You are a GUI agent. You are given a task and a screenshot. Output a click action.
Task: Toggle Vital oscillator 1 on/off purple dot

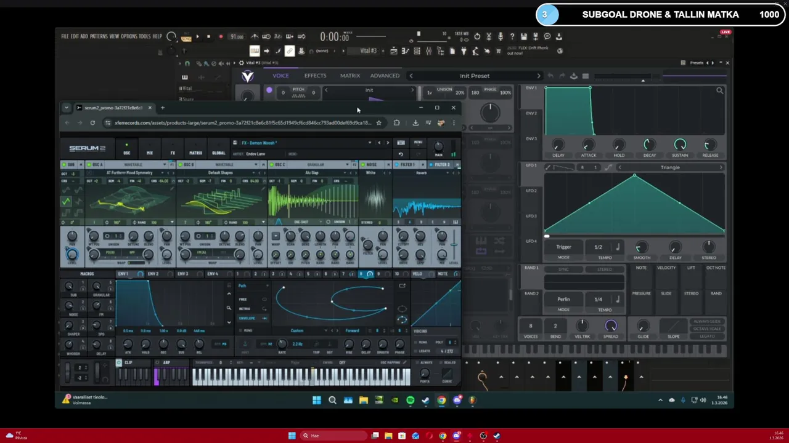(x=269, y=90)
